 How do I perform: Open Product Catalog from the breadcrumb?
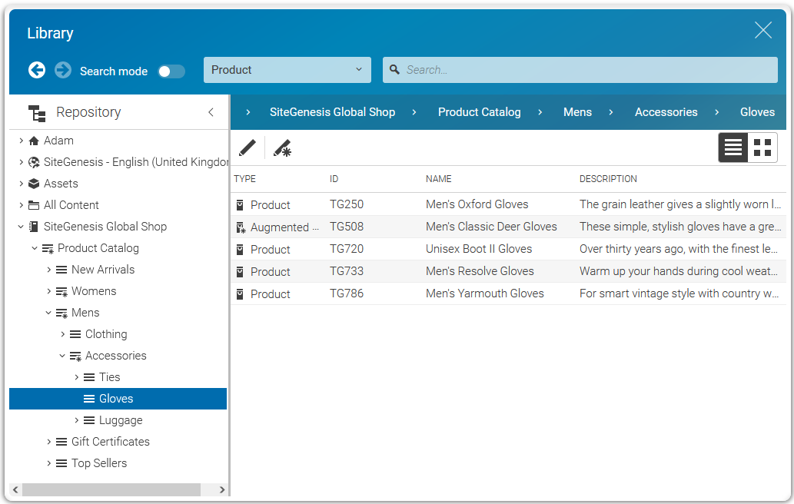coord(479,112)
